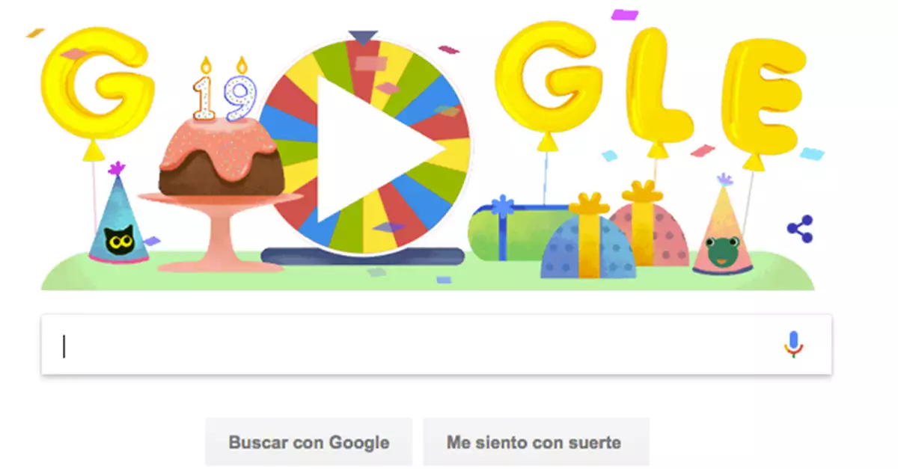Click the gray pointer atop the wheel

(364, 37)
